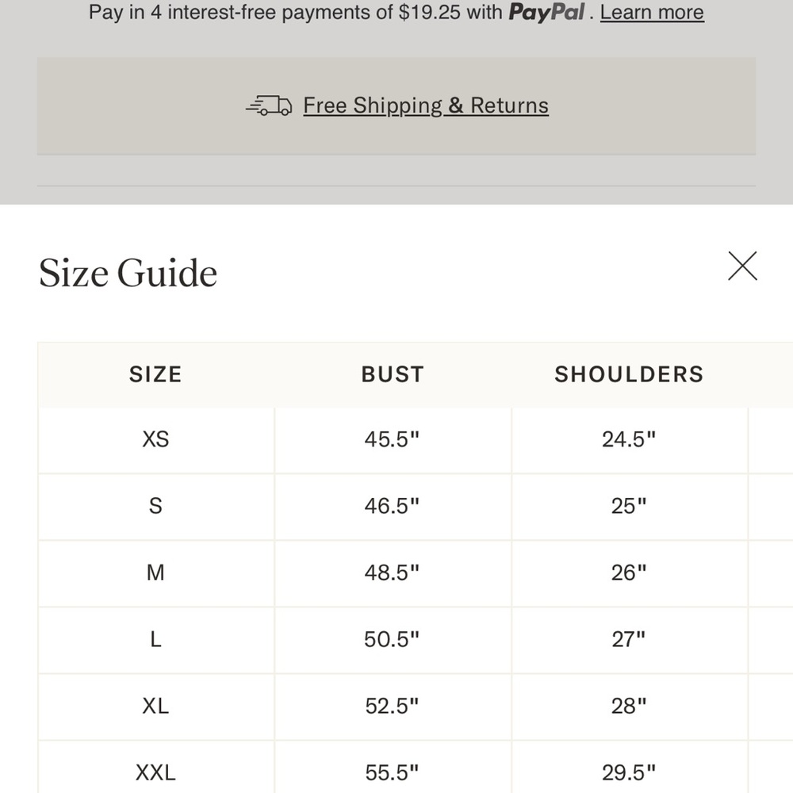Select the BUST column header
The image size is (793, 793).
click(x=393, y=375)
